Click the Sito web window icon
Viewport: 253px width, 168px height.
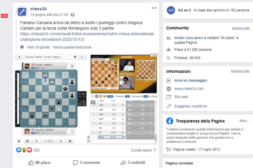[x=169, y=97]
